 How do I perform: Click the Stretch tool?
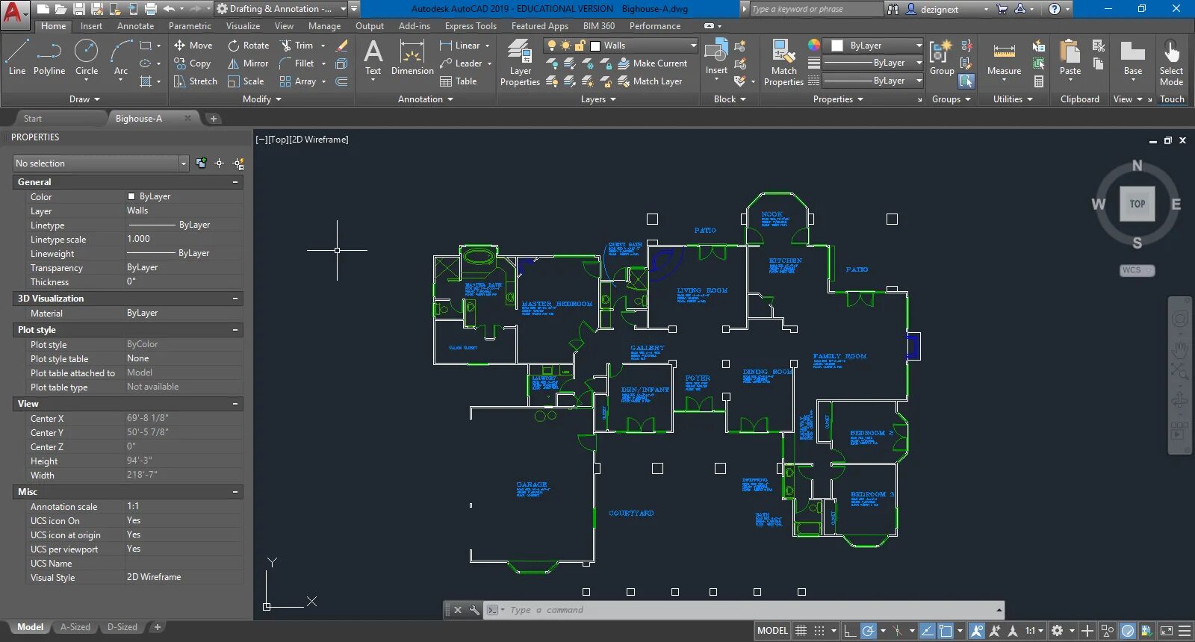[x=196, y=81]
